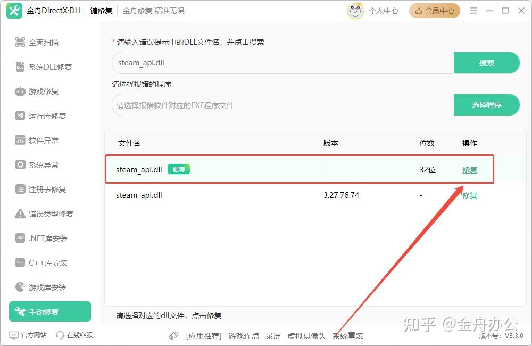Click the 32位 cell

point(428,169)
